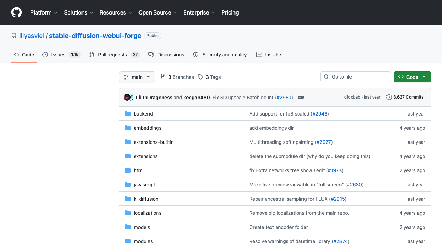Open the Solutions dropdown

(79, 12)
